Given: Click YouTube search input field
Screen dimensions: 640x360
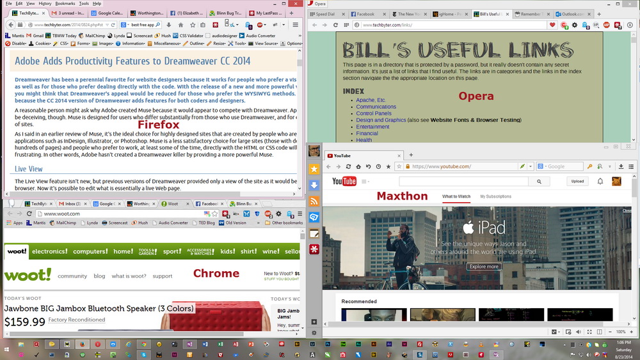Looking at the screenshot, I should tap(463, 182).
